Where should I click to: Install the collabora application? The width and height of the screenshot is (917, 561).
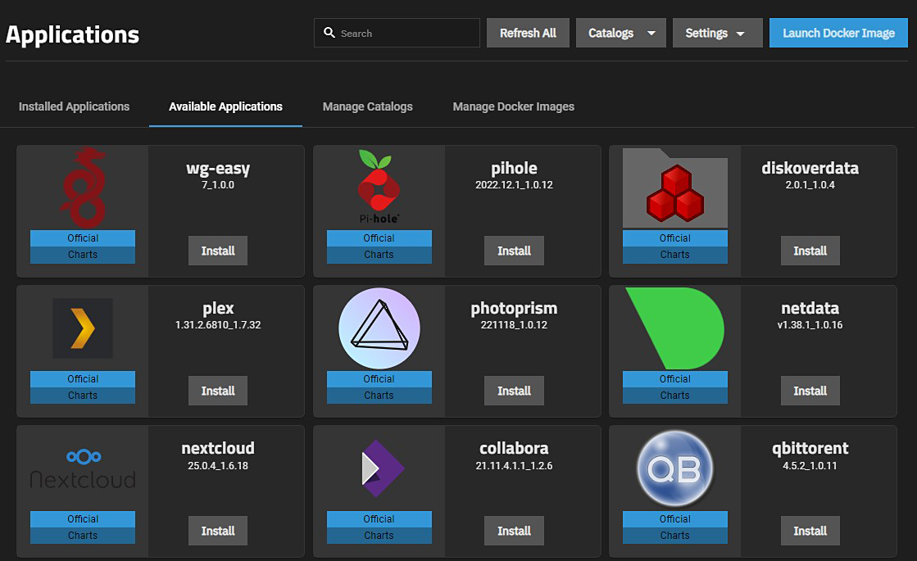pyautogui.click(x=514, y=531)
